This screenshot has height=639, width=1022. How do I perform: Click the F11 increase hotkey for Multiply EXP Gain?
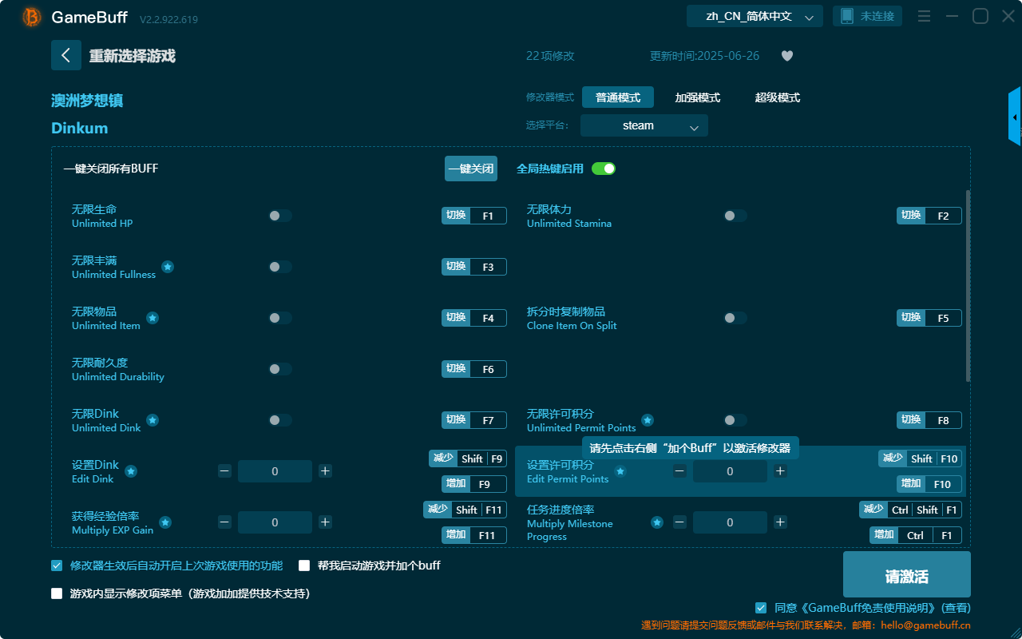click(474, 535)
